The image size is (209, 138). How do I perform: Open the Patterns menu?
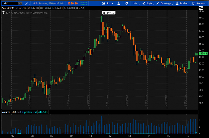tap(200, 3)
